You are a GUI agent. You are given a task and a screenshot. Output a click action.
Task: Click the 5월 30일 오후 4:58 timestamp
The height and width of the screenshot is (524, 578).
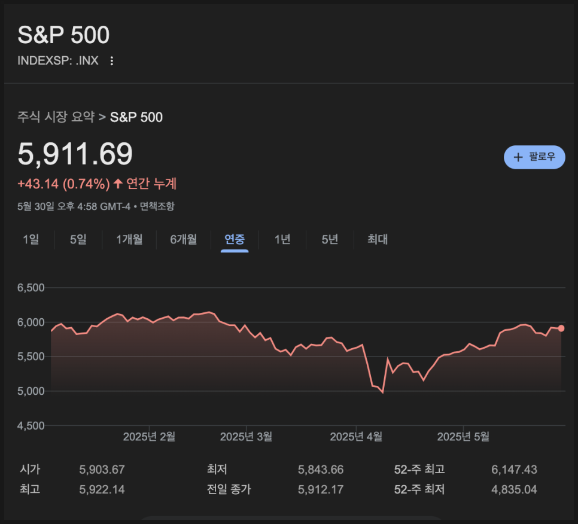(x=74, y=206)
